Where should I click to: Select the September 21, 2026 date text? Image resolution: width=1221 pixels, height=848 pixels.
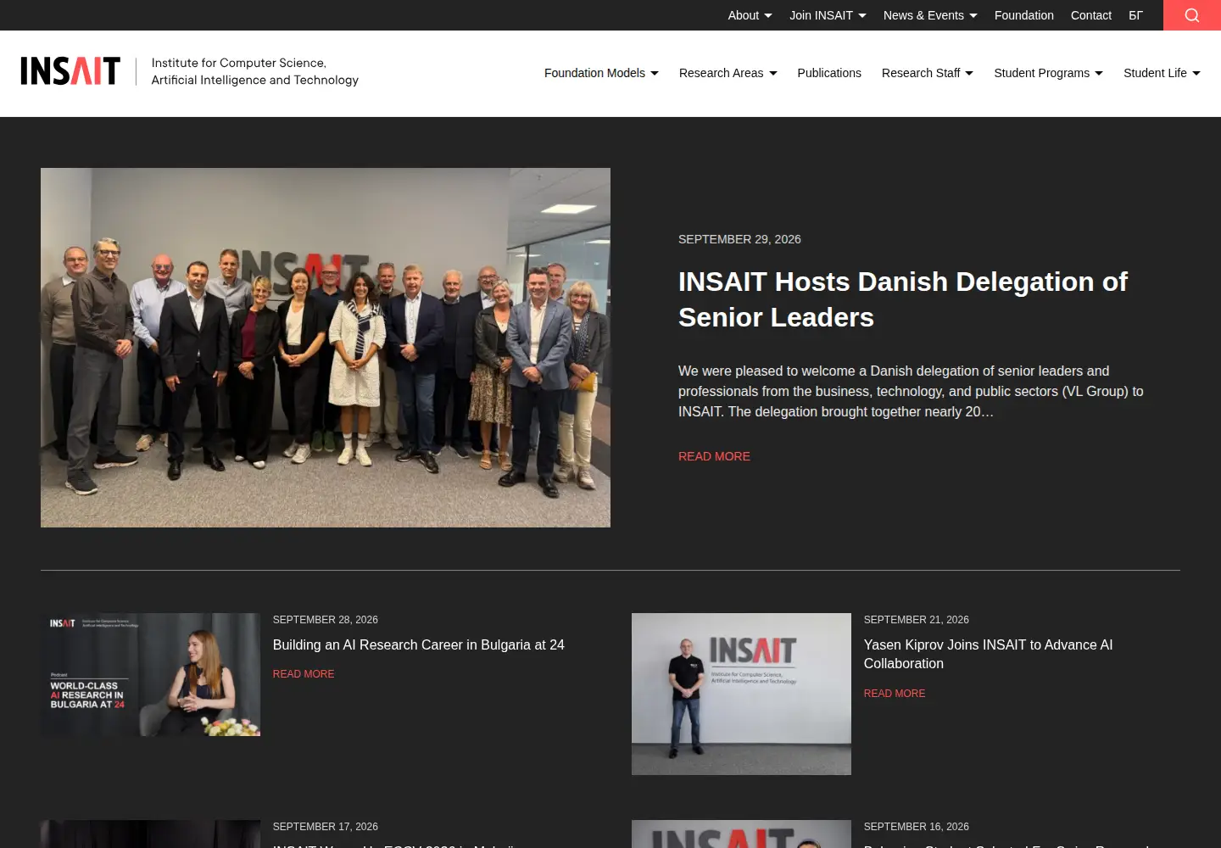[x=917, y=620]
